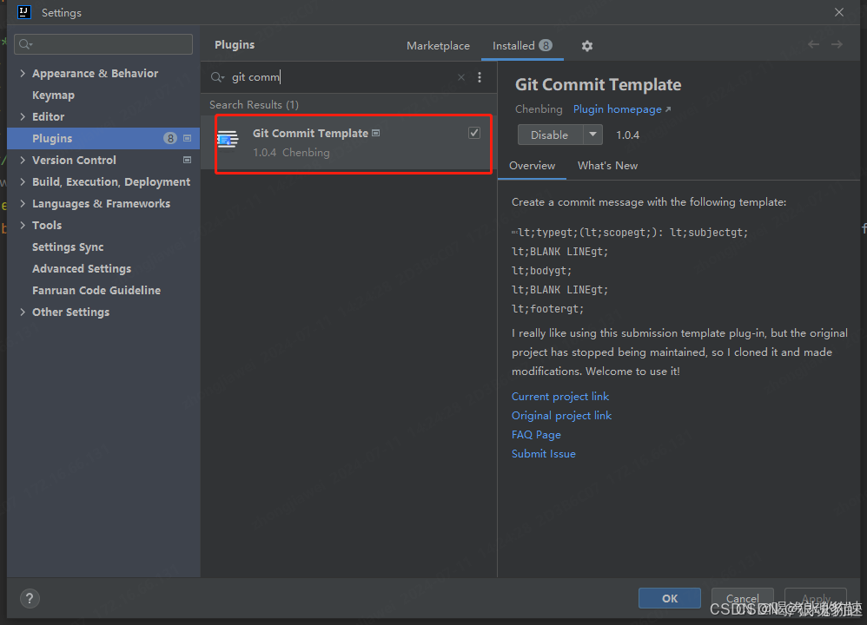Switch to the Marketplace tab

tap(438, 46)
